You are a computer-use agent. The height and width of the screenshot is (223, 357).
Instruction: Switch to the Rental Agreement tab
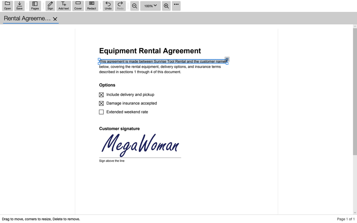(27, 19)
